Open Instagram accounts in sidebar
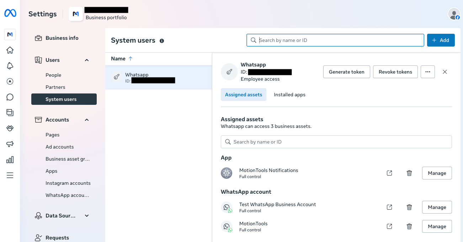 pos(64,183)
